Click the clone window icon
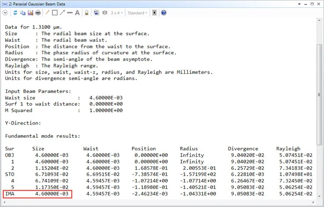The height and width of the screenshot is (207, 324). tap(96, 13)
